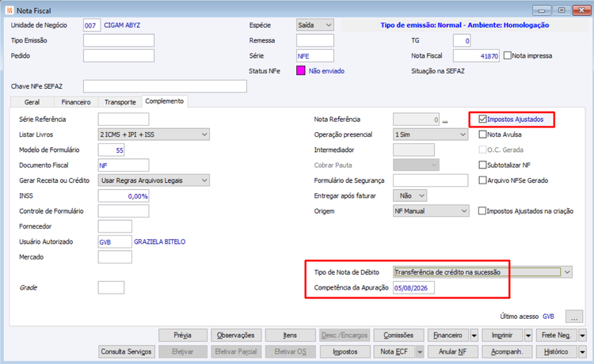Image resolution: width=594 pixels, height=364 pixels.
Task: Switch to the Geral tab
Action: click(32, 102)
